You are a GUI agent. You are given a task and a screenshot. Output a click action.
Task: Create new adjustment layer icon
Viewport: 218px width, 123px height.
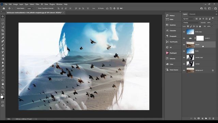(x=202, y=119)
